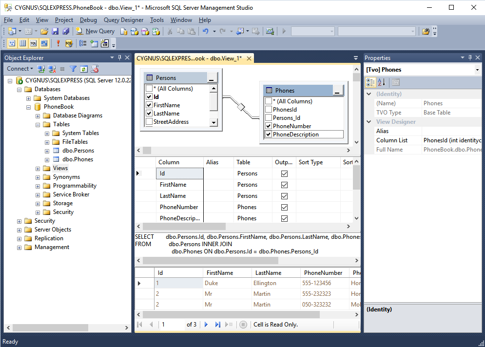Minimize the Phones table box in diagram
The height and width of the screenshot is (347, 485).
click(337, 91)
